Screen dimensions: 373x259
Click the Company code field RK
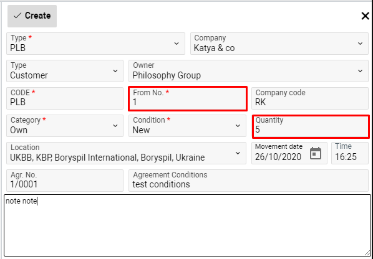point(310,98)
